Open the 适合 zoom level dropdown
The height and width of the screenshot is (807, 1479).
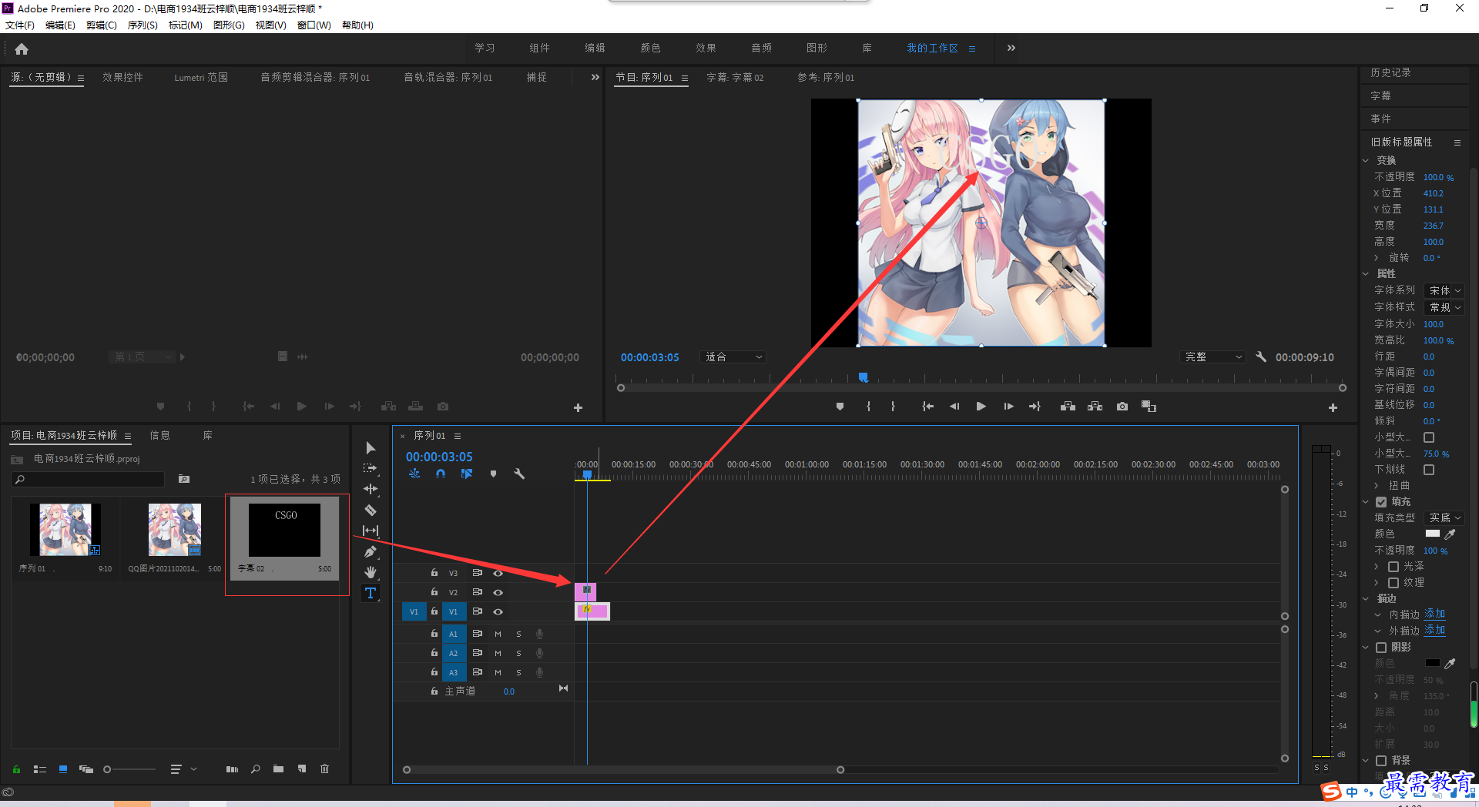(x=733, y=357)
